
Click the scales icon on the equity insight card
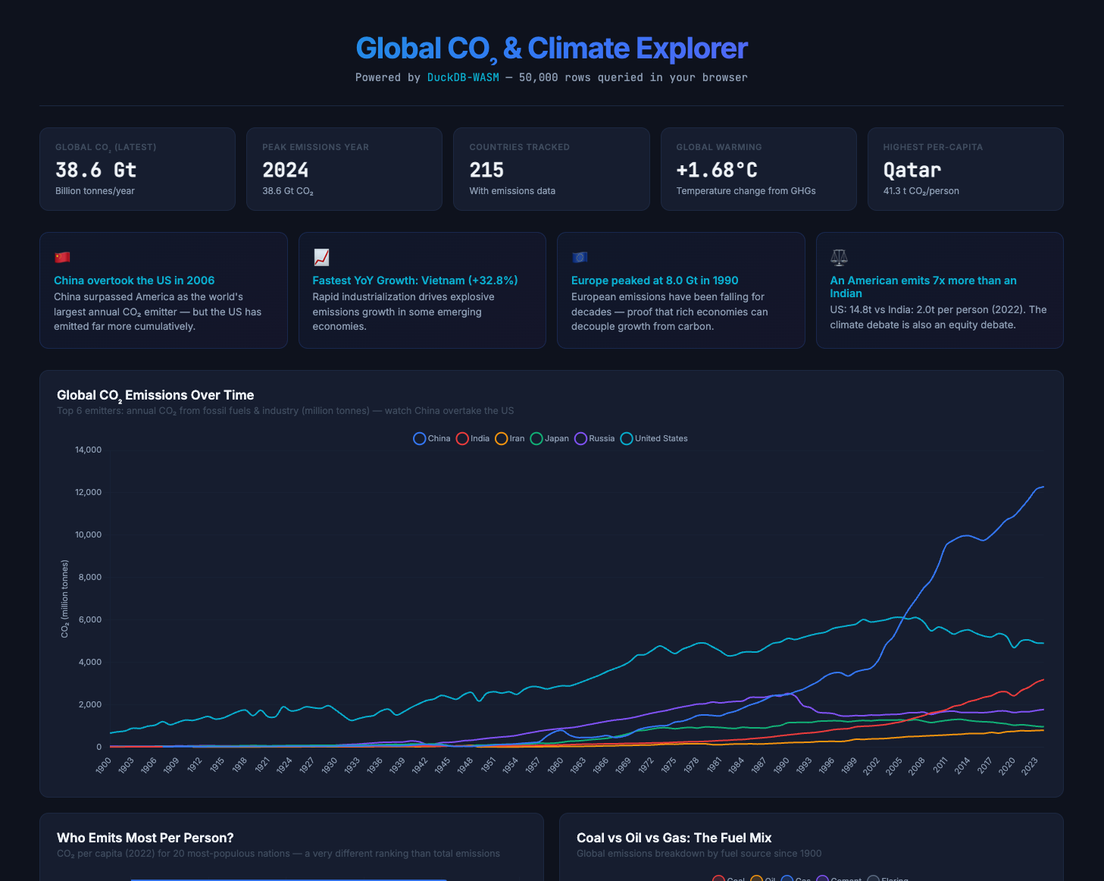point(838,258)
